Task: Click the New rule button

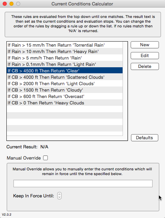Action: click(x=145, y=45)
